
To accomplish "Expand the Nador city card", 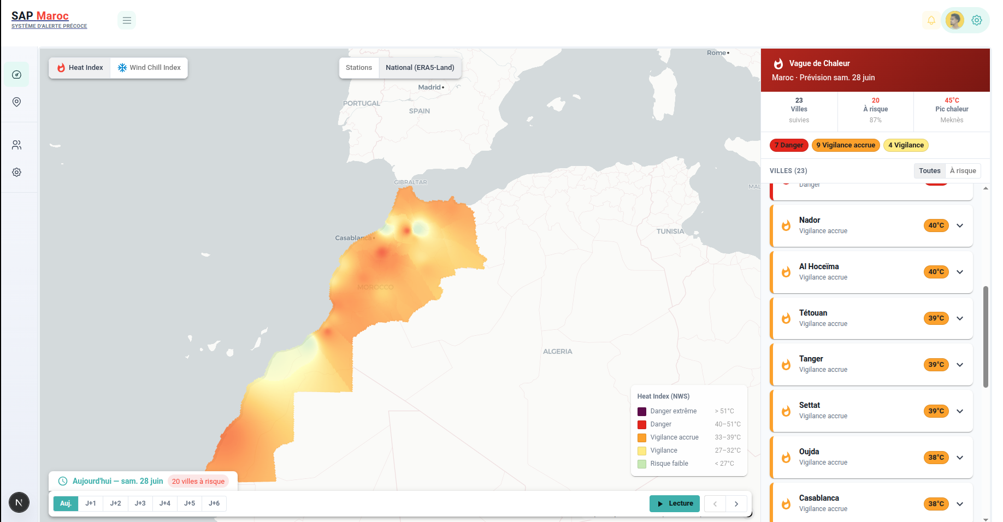I will click(960, 226).
